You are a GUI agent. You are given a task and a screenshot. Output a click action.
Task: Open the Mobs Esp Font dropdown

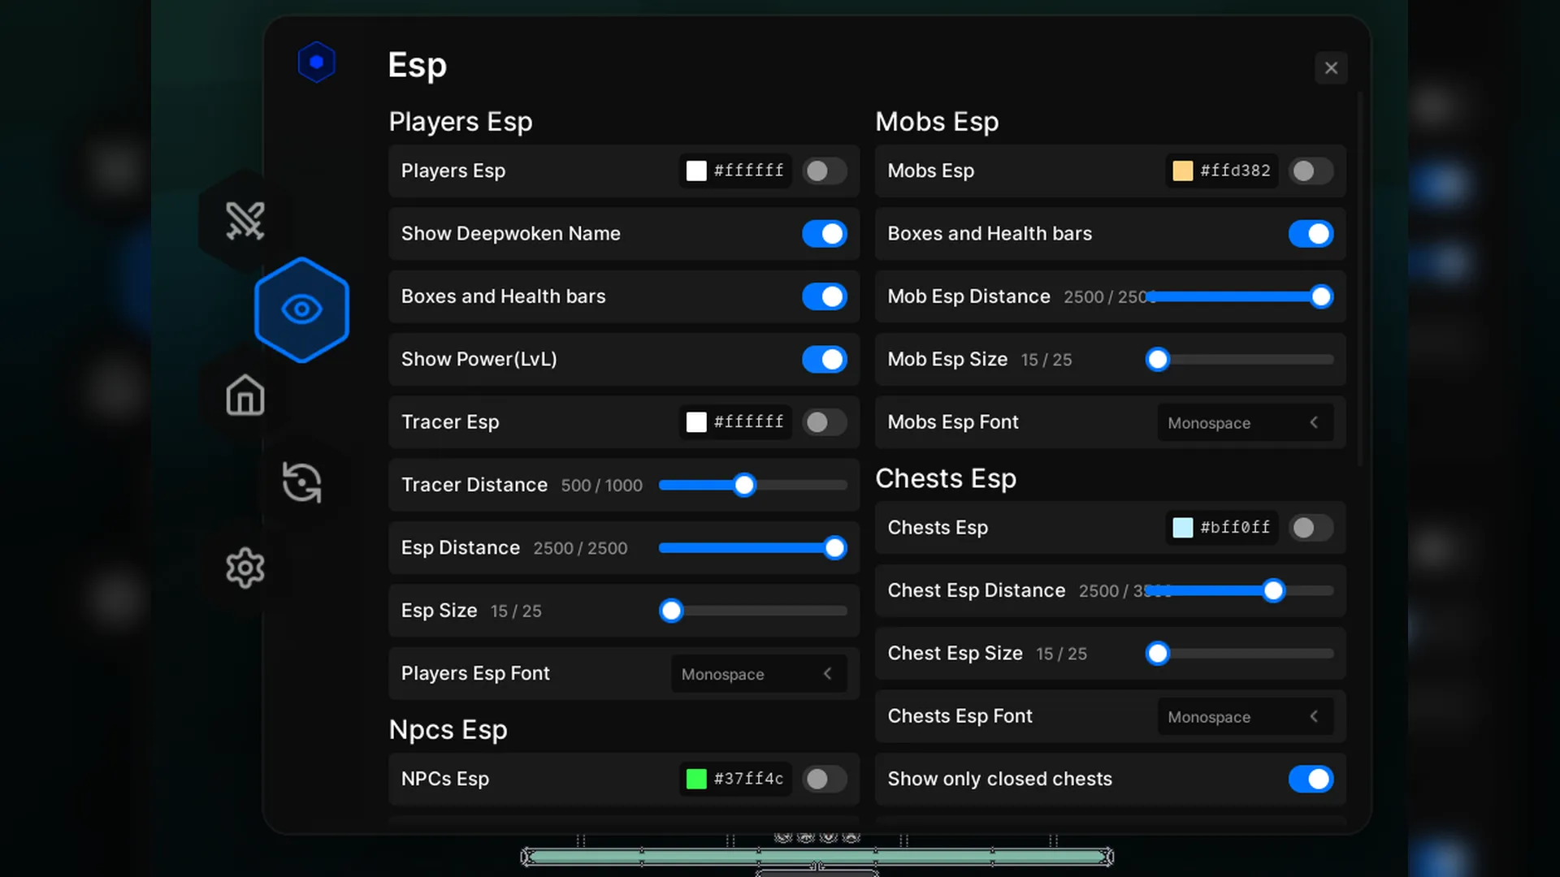[1244, 422]
